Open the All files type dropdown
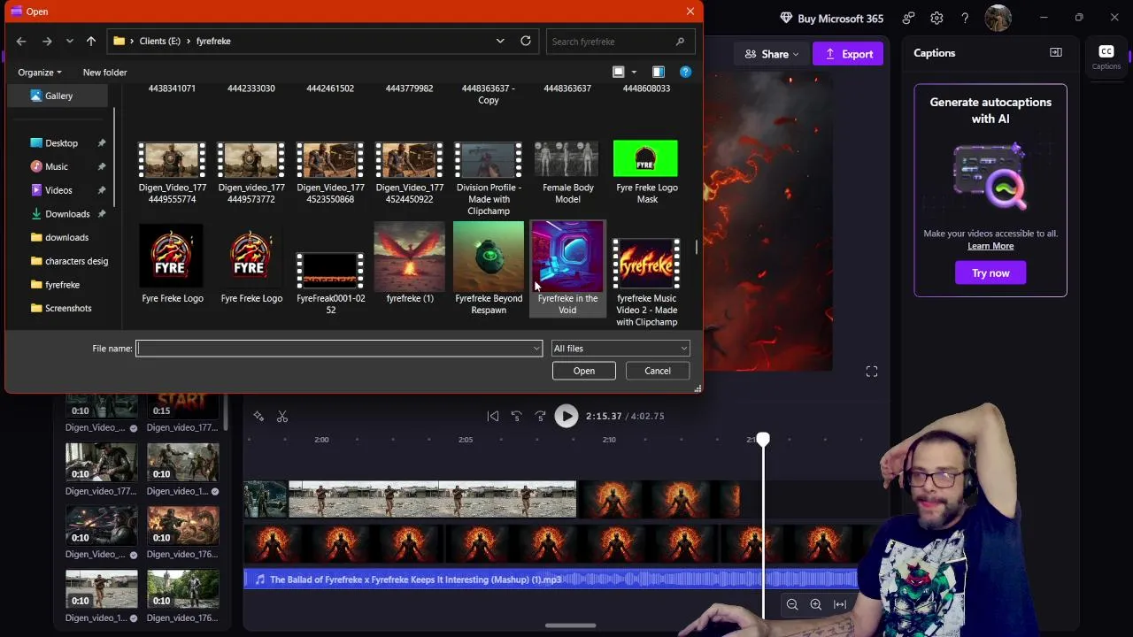Viewport: 1133px width, 637px height. pos(620,349)
